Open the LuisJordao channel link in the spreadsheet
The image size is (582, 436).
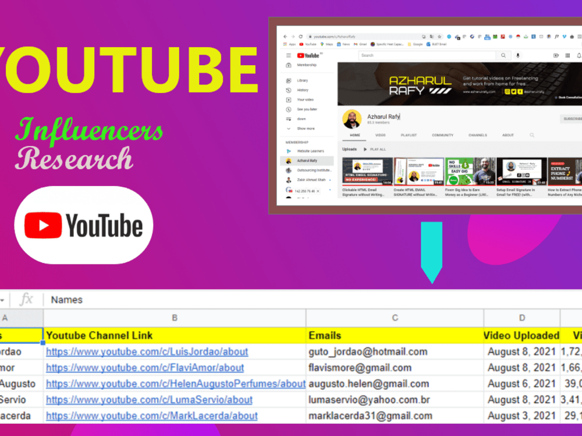[145, 352]
